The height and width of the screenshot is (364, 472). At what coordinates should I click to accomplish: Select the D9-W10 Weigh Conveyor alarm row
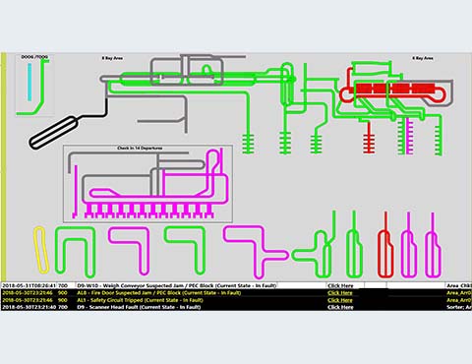(236, 285)
